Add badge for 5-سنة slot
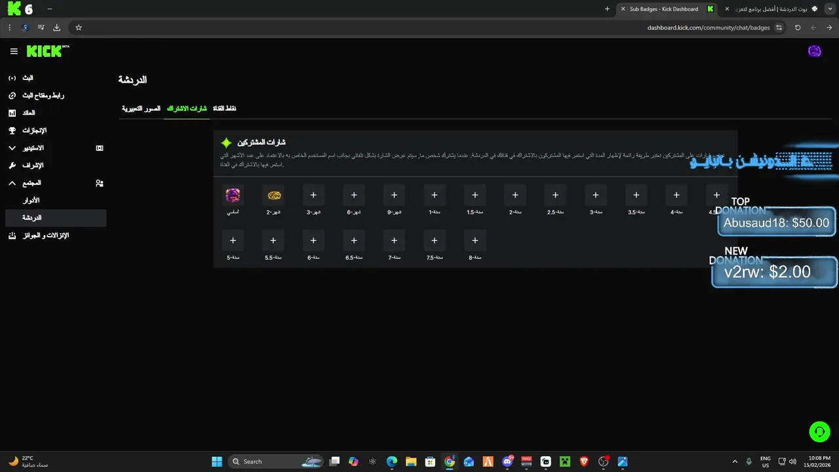 point(233,241)
